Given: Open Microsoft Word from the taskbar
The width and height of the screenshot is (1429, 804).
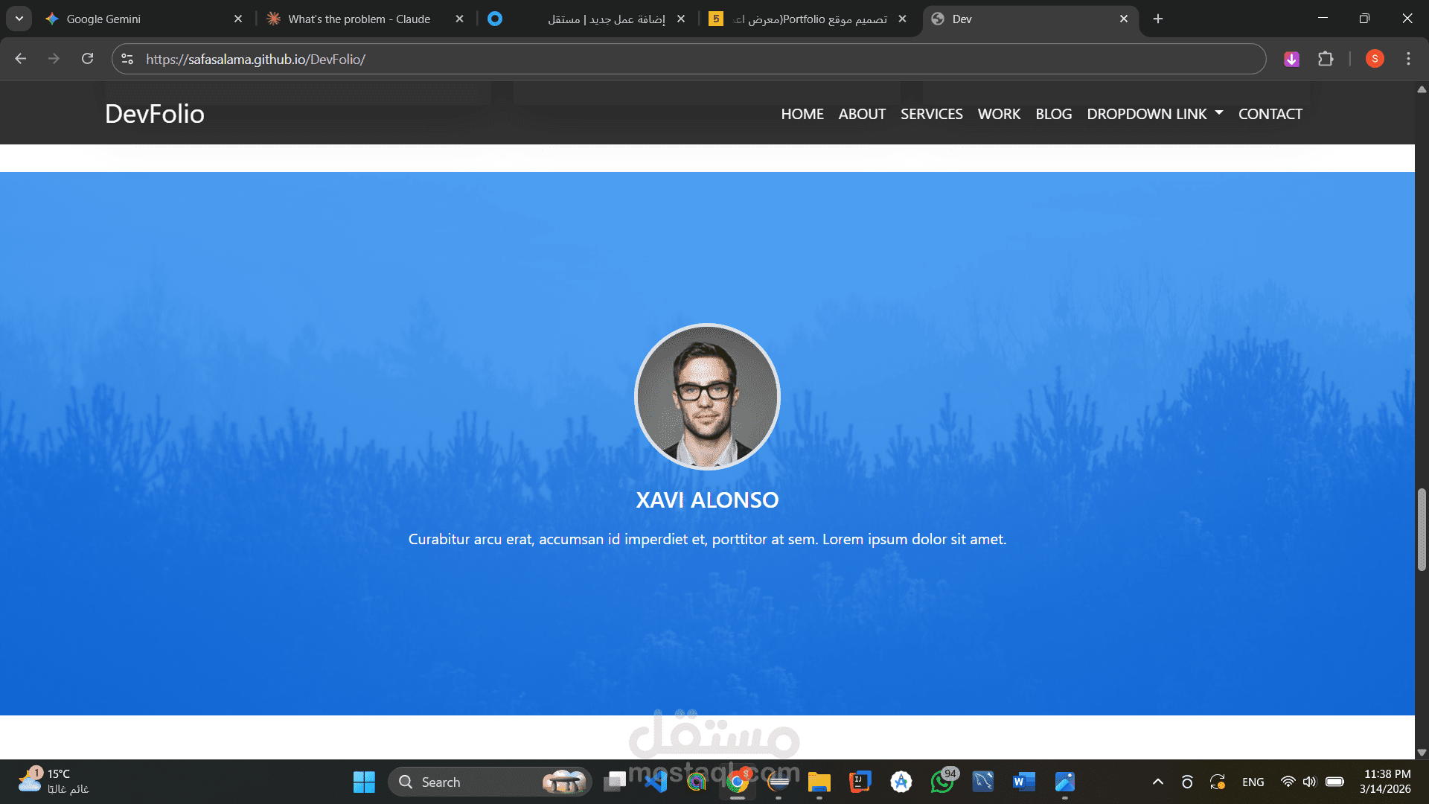Looking at the screenshot, I should click(1023, 782).
